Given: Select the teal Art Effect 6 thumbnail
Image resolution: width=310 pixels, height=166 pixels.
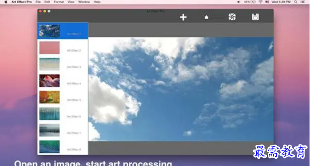Looking at the screenshot, I should click(x=50, y=113).
